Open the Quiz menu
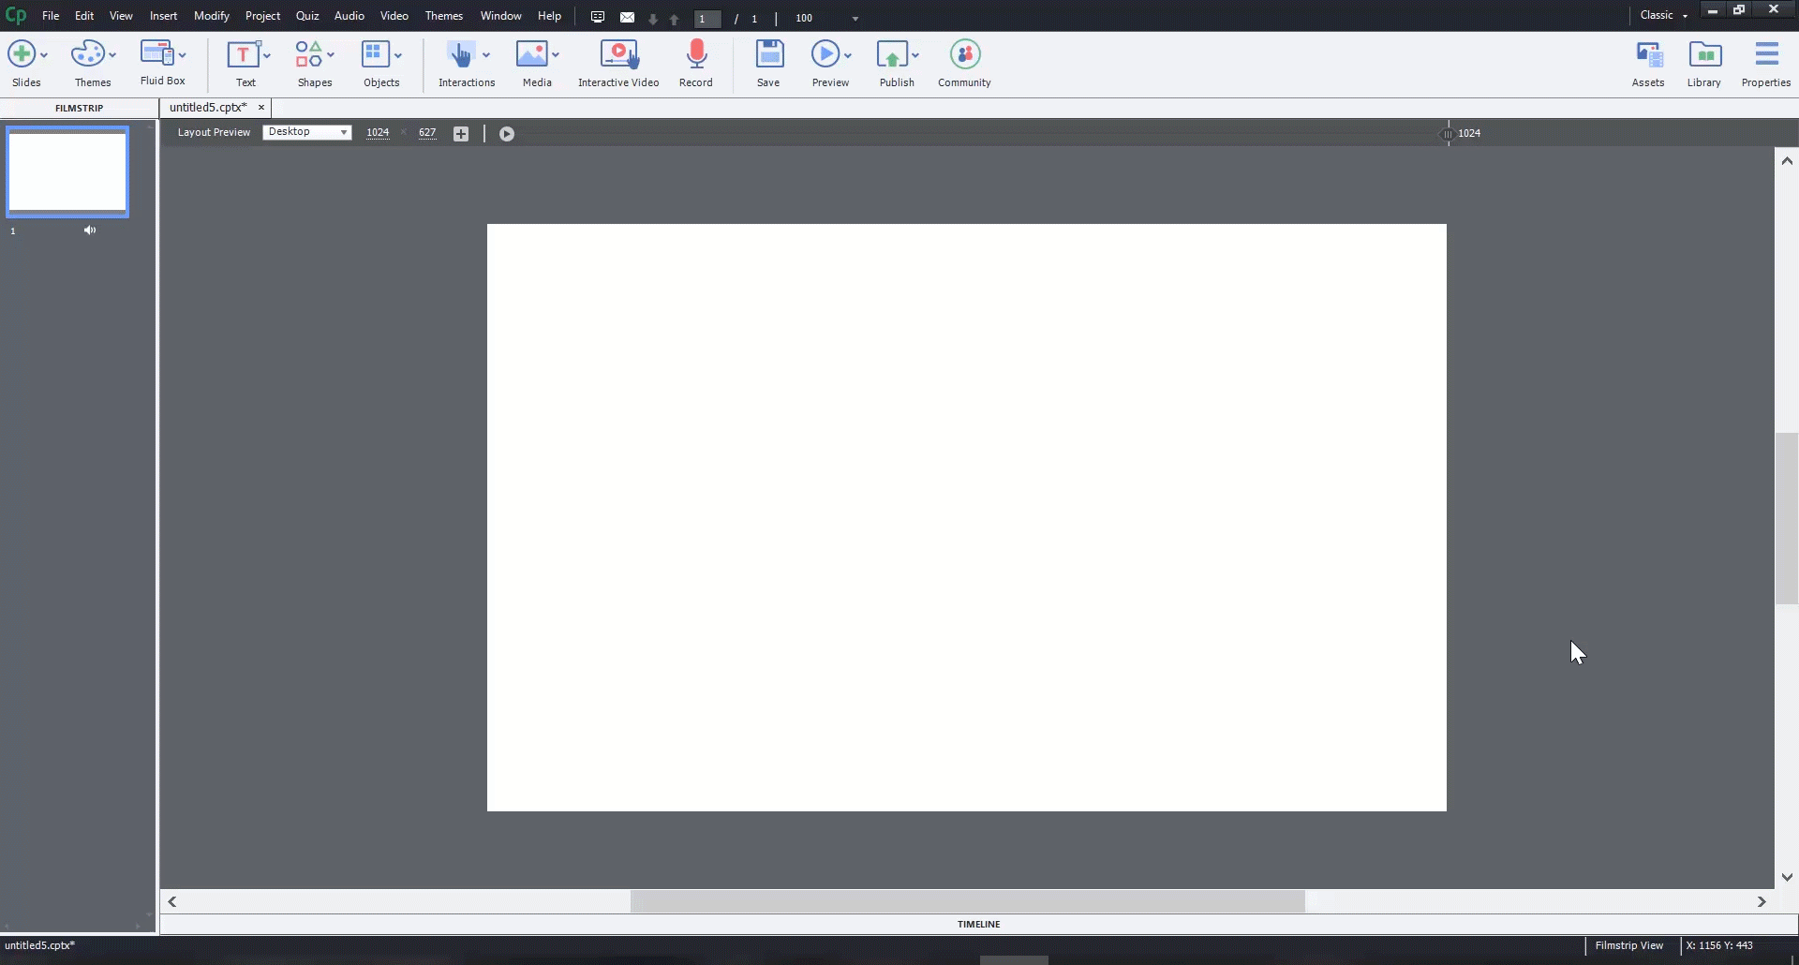 [307, 16]
